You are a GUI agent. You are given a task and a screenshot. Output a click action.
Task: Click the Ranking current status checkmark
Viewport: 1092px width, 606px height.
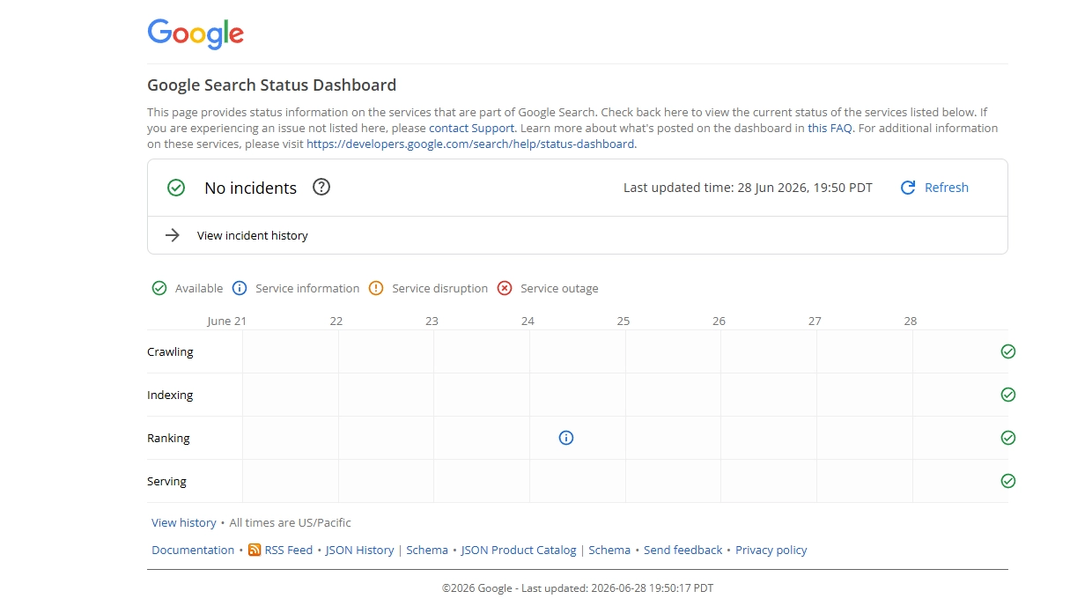pyautogui.click(x=1008, y=438)
